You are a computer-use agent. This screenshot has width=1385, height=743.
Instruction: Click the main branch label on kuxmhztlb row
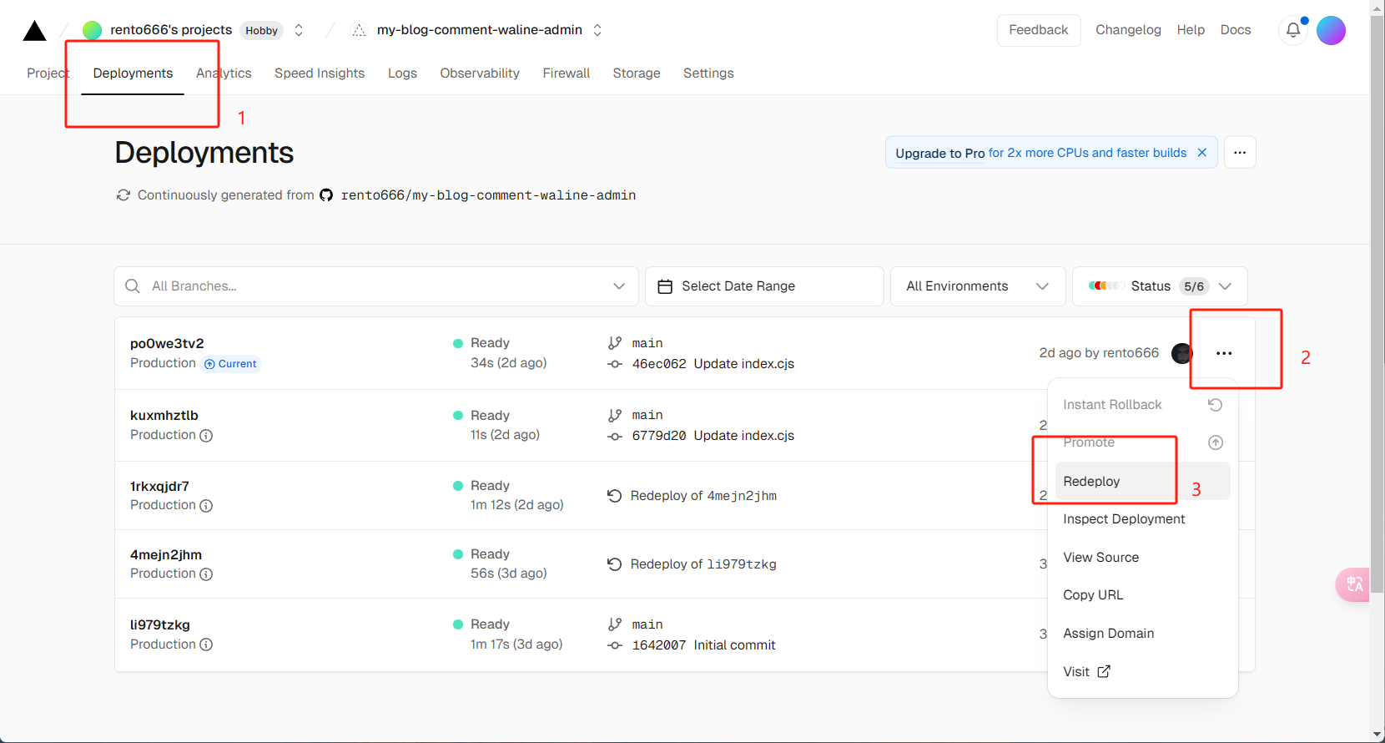pyautogui.click(x=647, y=415)
